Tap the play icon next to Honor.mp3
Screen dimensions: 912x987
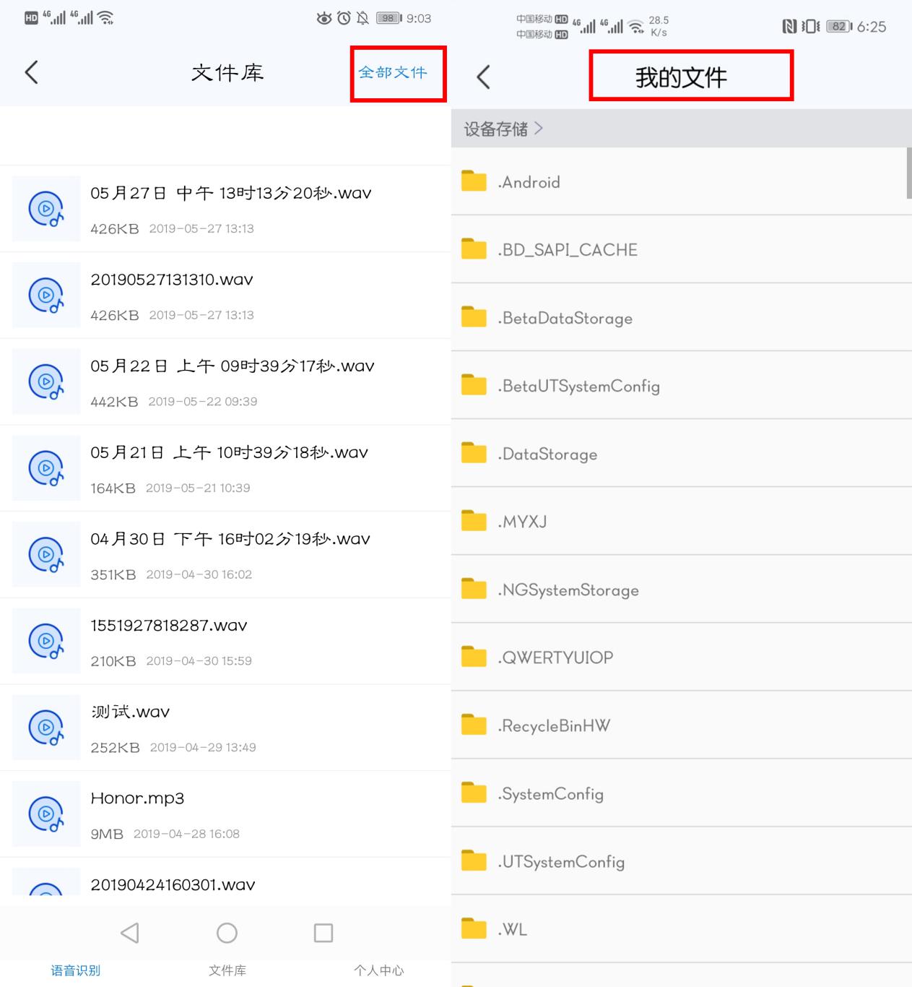point(45,814)
